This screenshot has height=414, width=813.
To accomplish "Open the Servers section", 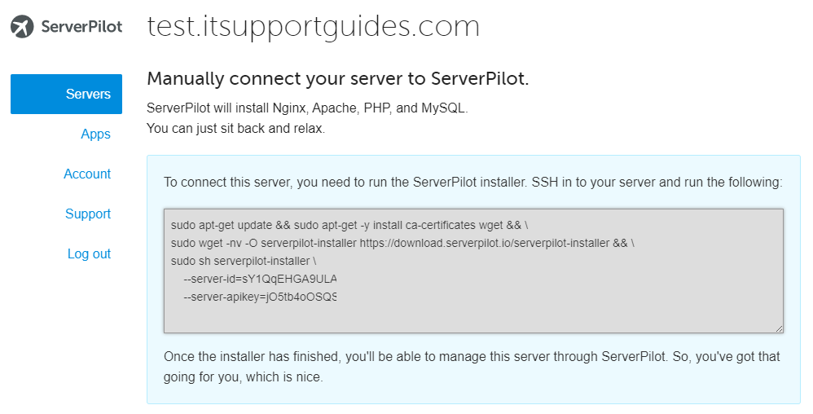I will pyautogui.click(x=66, y=94).
